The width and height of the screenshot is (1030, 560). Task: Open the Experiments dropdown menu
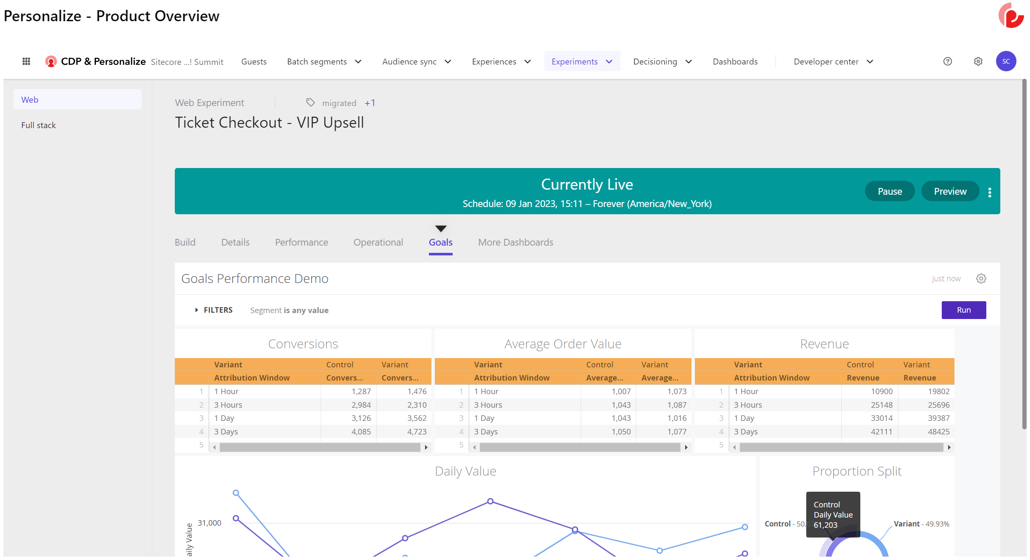[x=582, y=62]
